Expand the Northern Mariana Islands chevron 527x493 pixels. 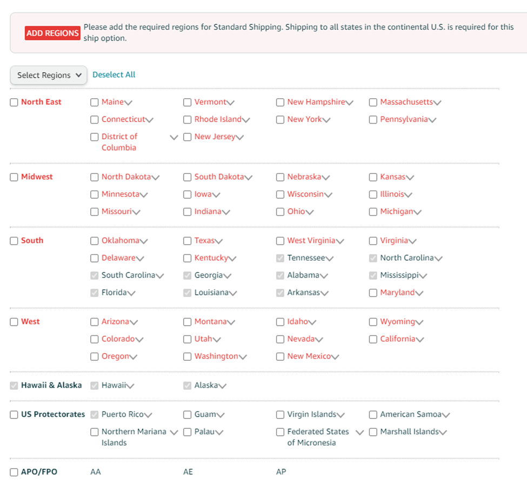point(174,431)
